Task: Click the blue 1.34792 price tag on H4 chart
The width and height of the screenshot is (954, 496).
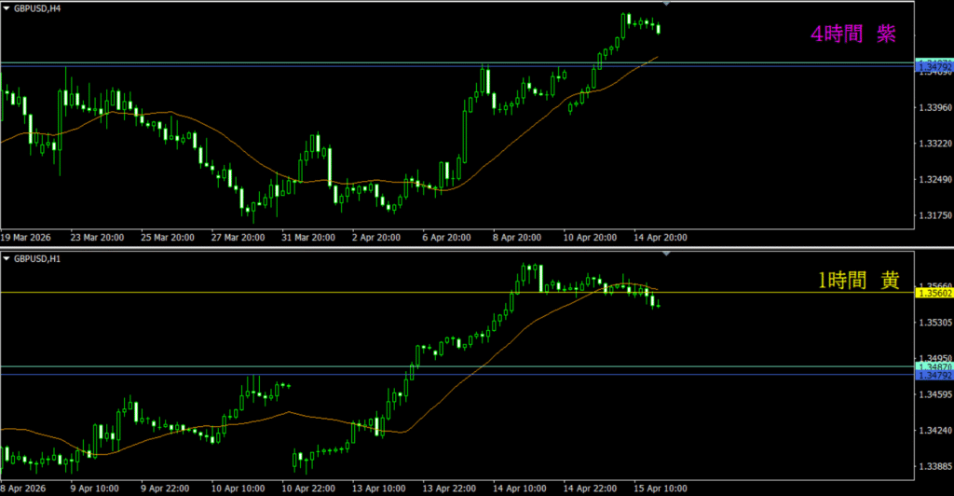Action: click(934, 68)
